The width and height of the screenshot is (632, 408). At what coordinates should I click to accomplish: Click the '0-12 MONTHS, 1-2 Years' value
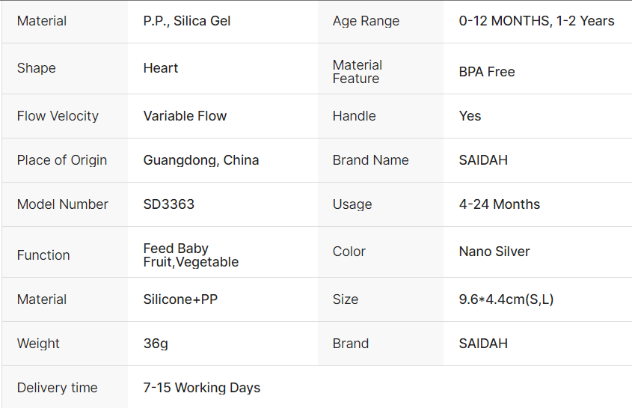tap(536, 21)
